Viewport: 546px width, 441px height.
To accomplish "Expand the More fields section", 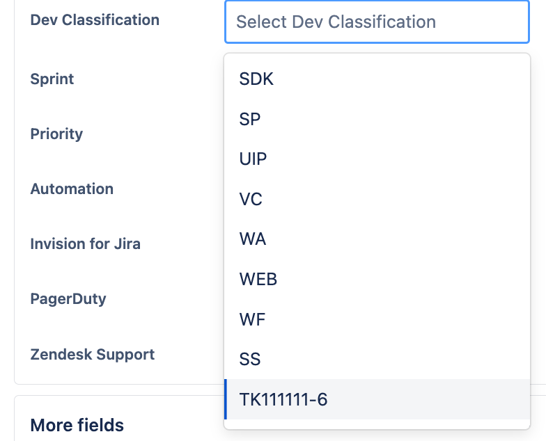I will pos(77,425).
